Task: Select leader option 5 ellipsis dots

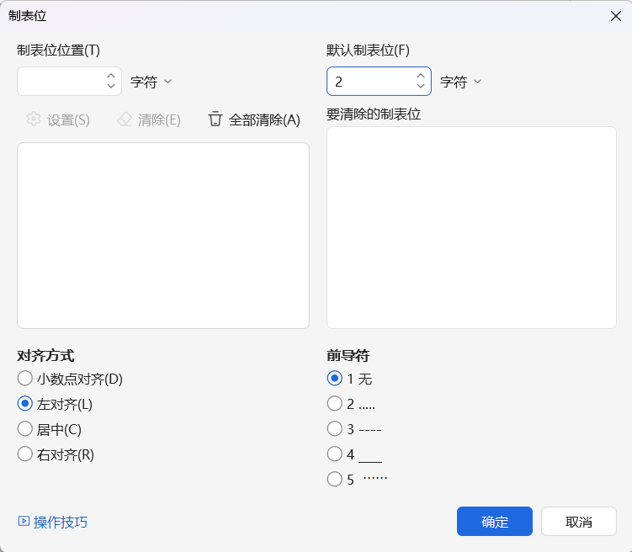Action: point(335,480)
